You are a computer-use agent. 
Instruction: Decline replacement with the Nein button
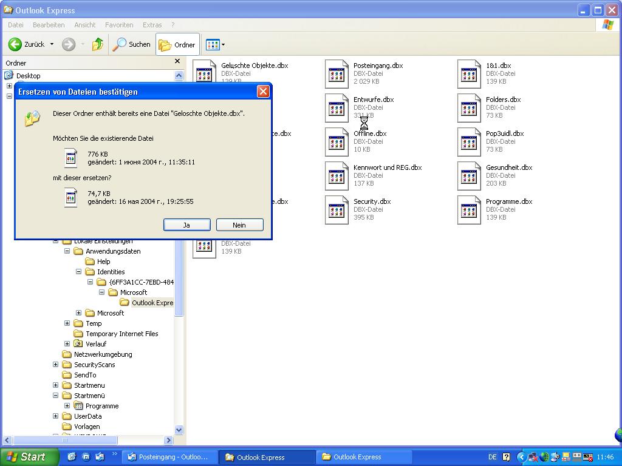(239, 225)
